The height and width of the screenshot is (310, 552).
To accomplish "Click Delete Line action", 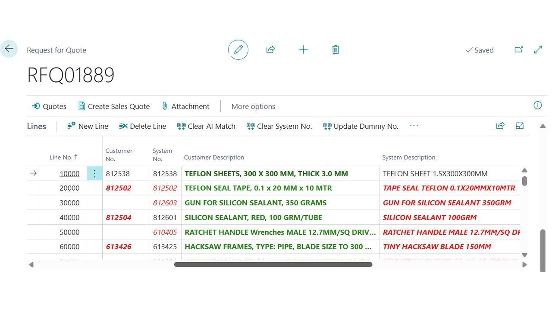I will coord(142,126).
